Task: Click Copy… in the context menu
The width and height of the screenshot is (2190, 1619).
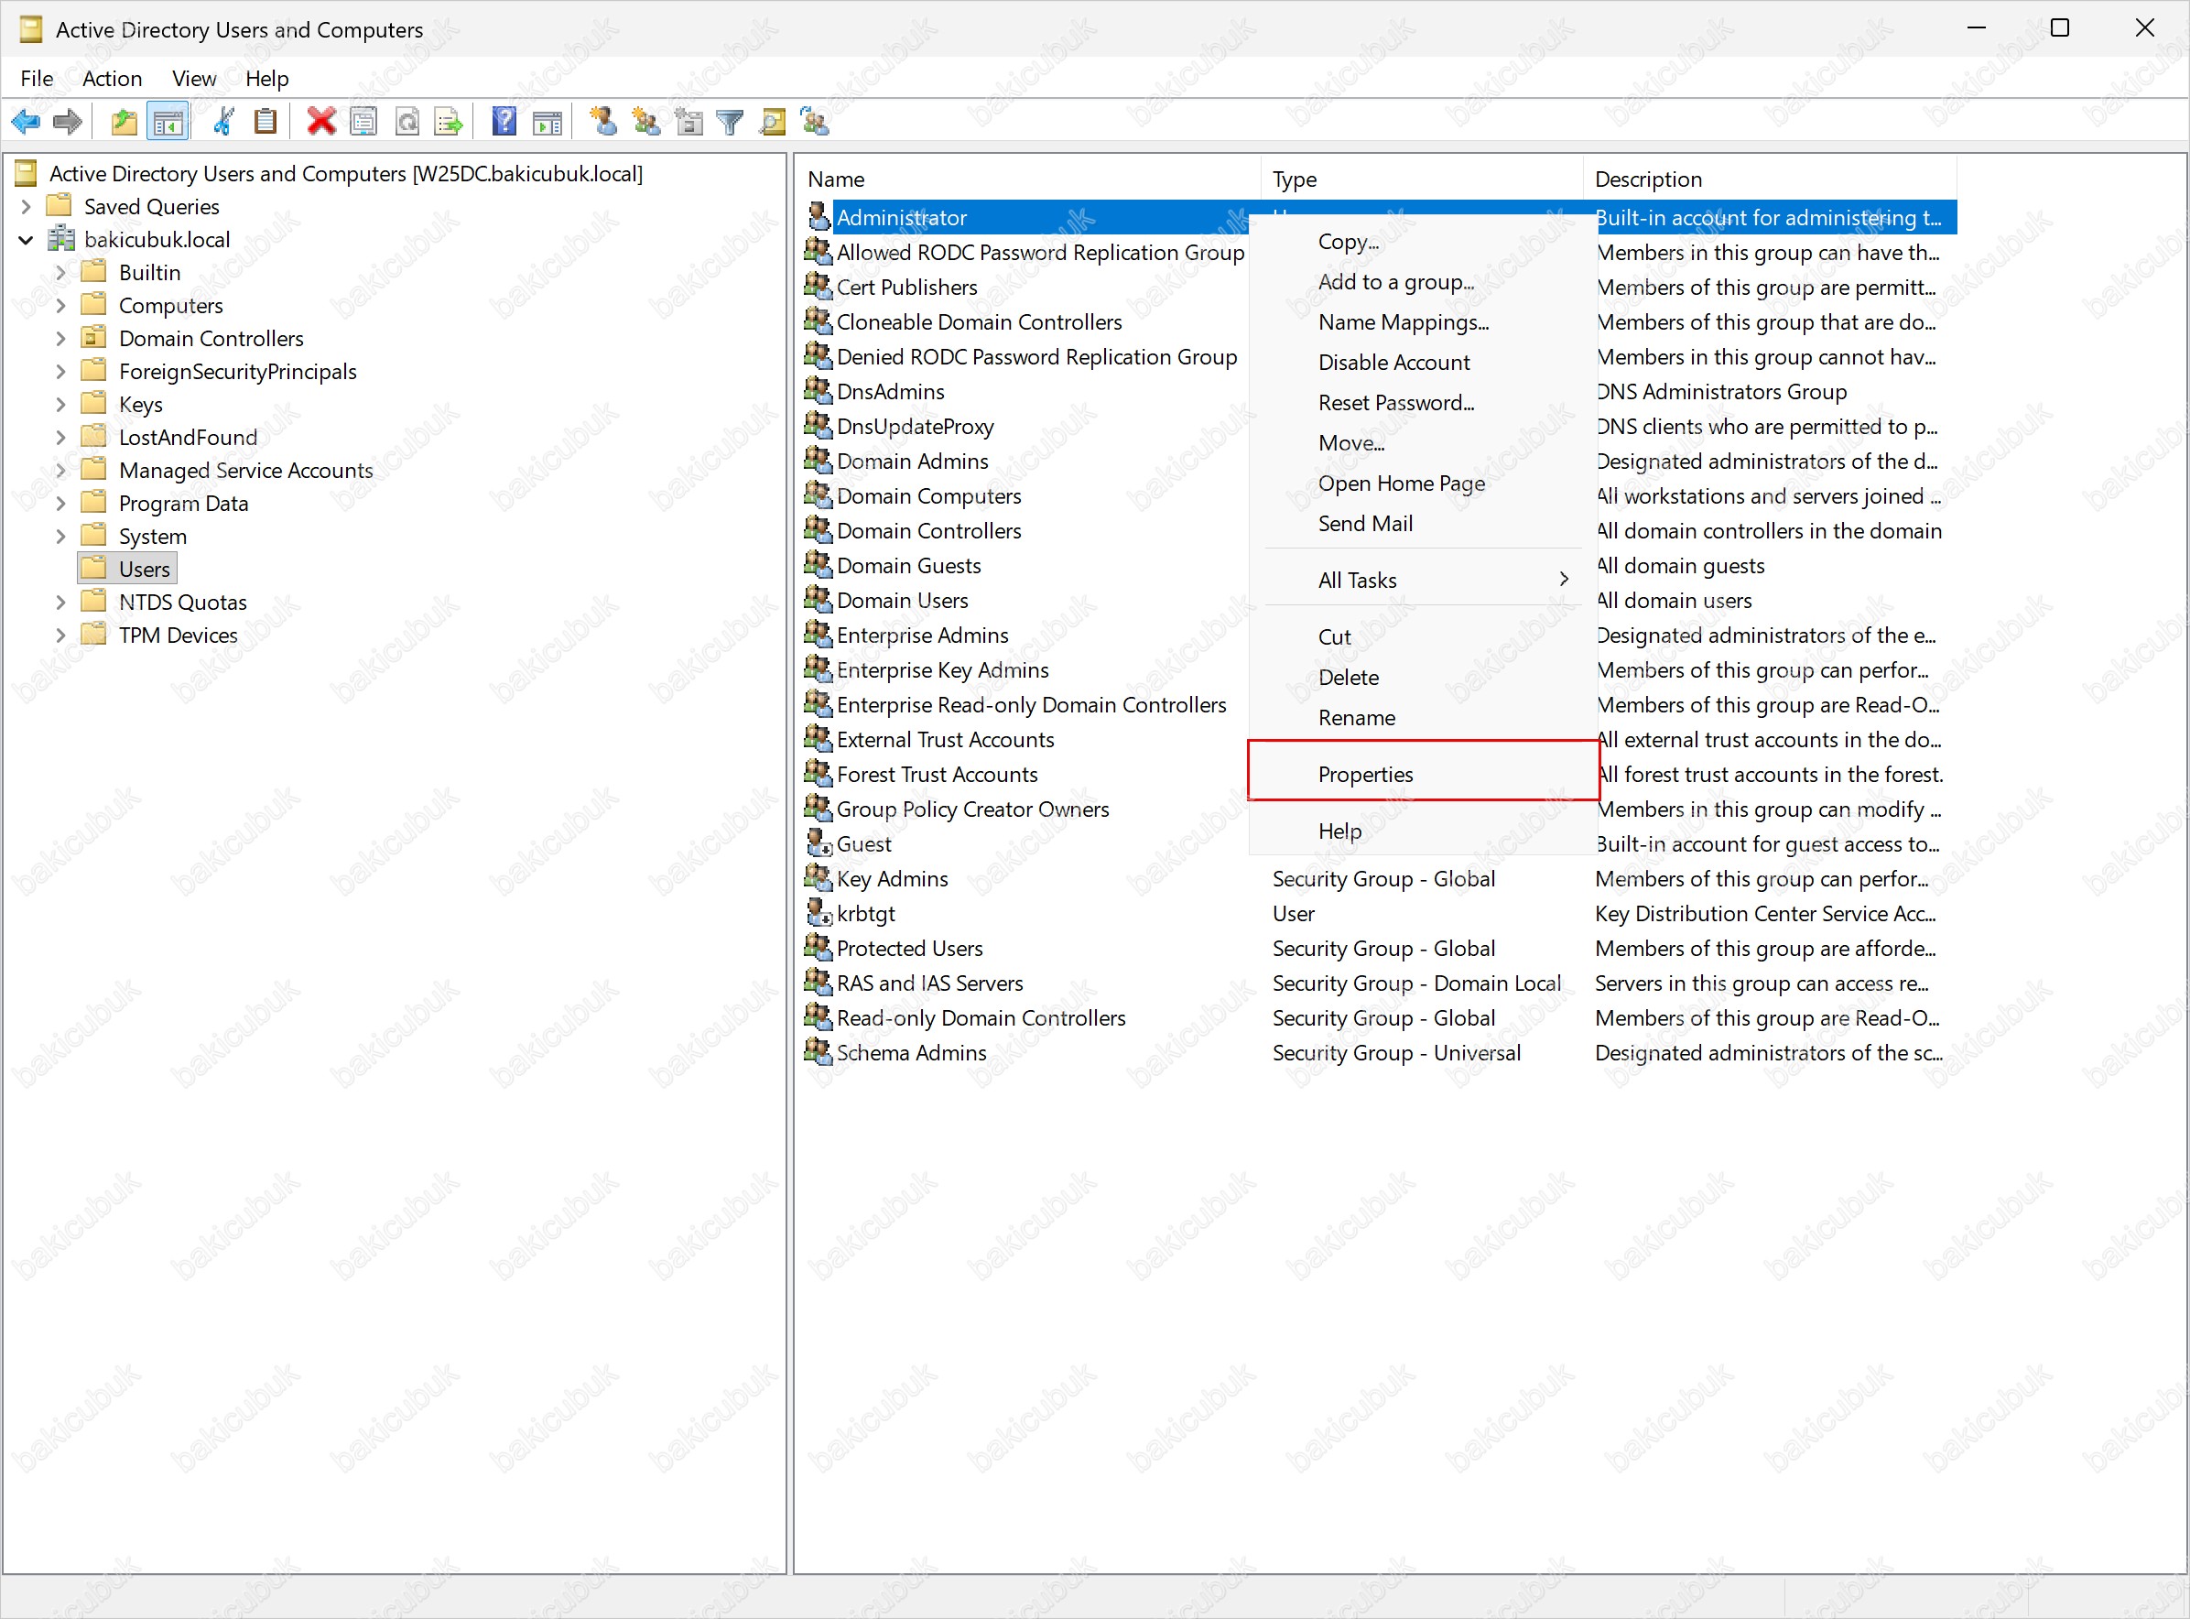Action: pyautogui.click(x=1424, y=242)
